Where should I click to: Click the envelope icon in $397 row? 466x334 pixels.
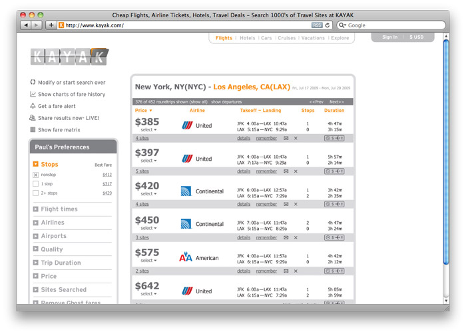tap(286, 171)
